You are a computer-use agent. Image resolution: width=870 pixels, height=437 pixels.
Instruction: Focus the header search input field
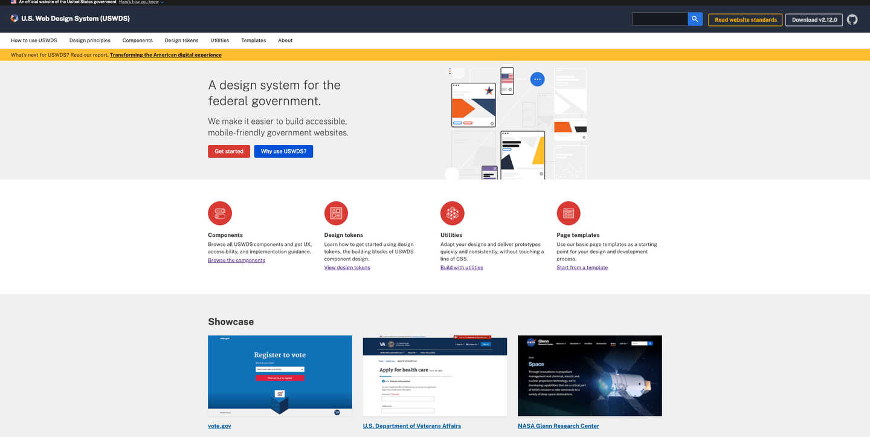coord(660,19)
